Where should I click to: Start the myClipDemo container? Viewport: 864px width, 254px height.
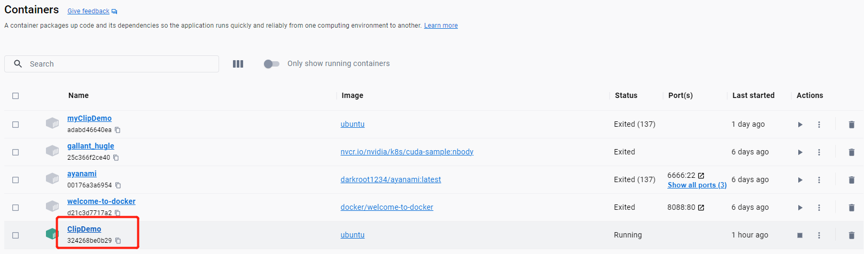(x=800, y=125)
